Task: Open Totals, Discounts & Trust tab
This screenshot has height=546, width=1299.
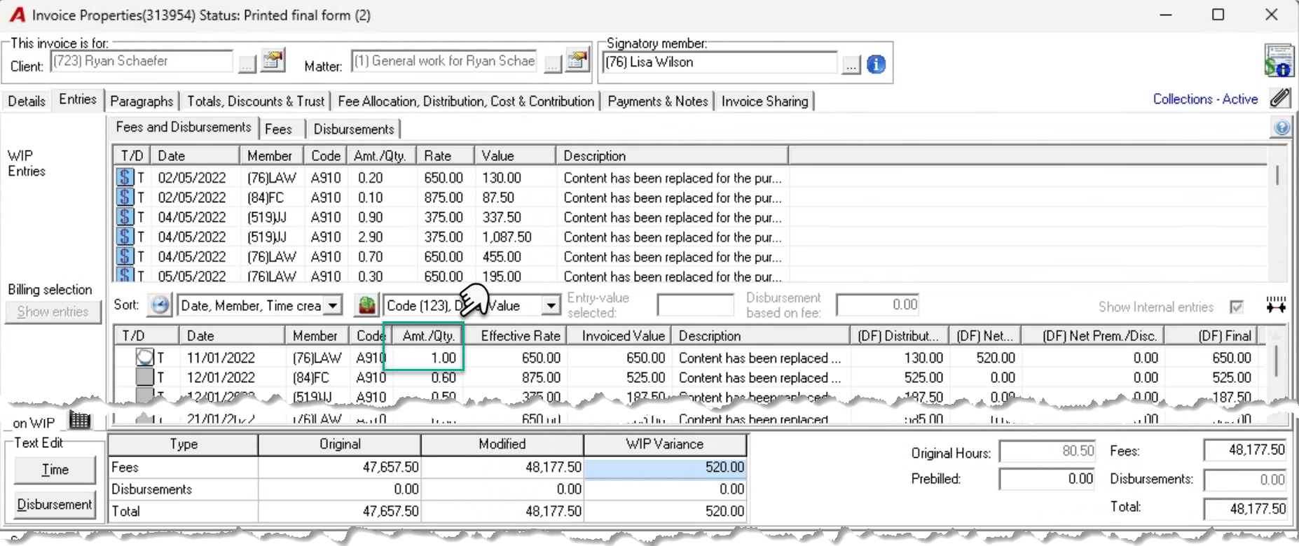Action: pyautogui.click(x=256, y=101)
